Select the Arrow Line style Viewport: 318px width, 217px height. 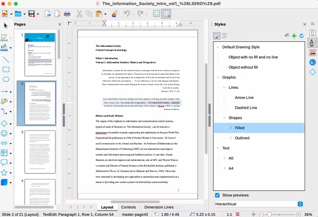tap(244, 97)
